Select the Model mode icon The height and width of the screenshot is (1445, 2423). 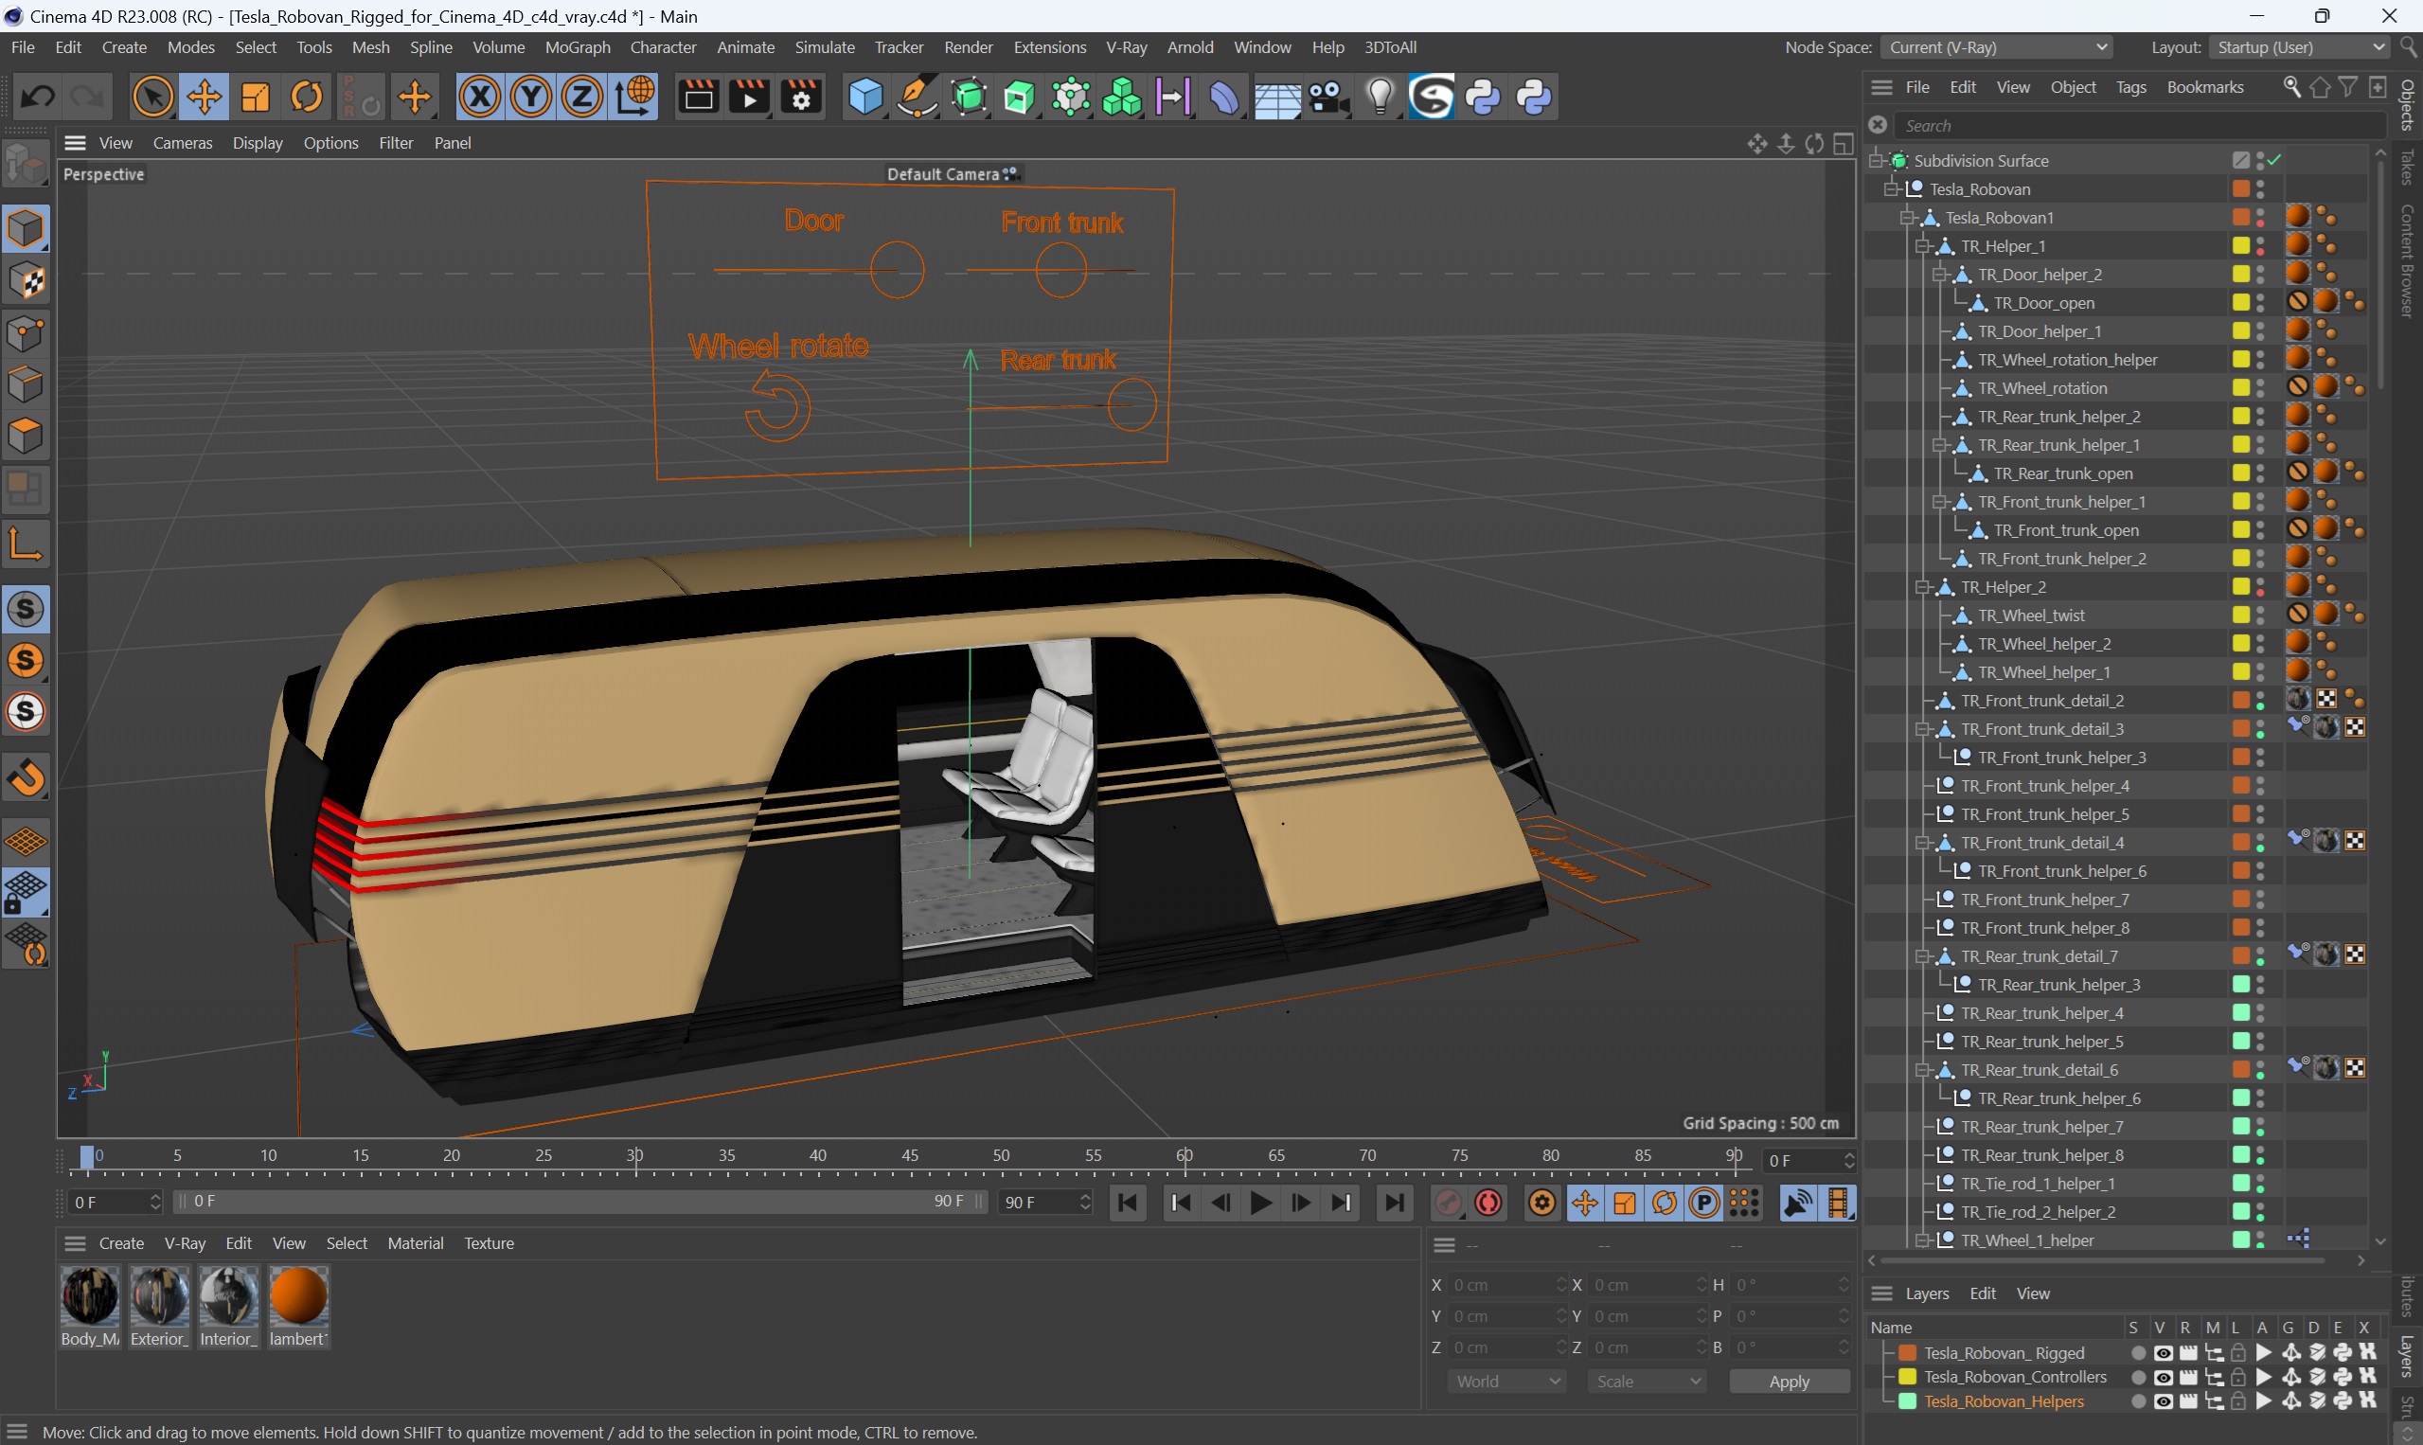[x=26, y=229]
